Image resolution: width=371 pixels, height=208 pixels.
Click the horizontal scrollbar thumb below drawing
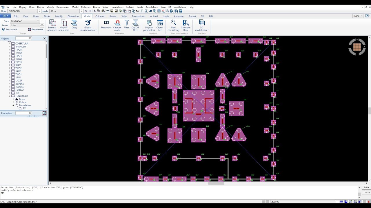click(216, 183)
